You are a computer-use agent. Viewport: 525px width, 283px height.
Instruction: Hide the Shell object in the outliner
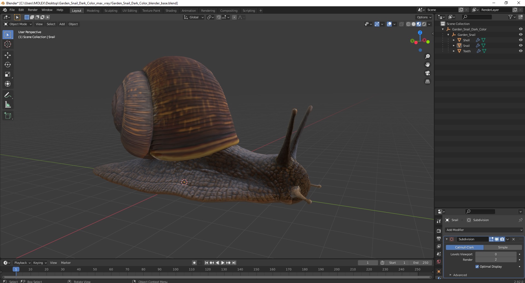(520, 40)
